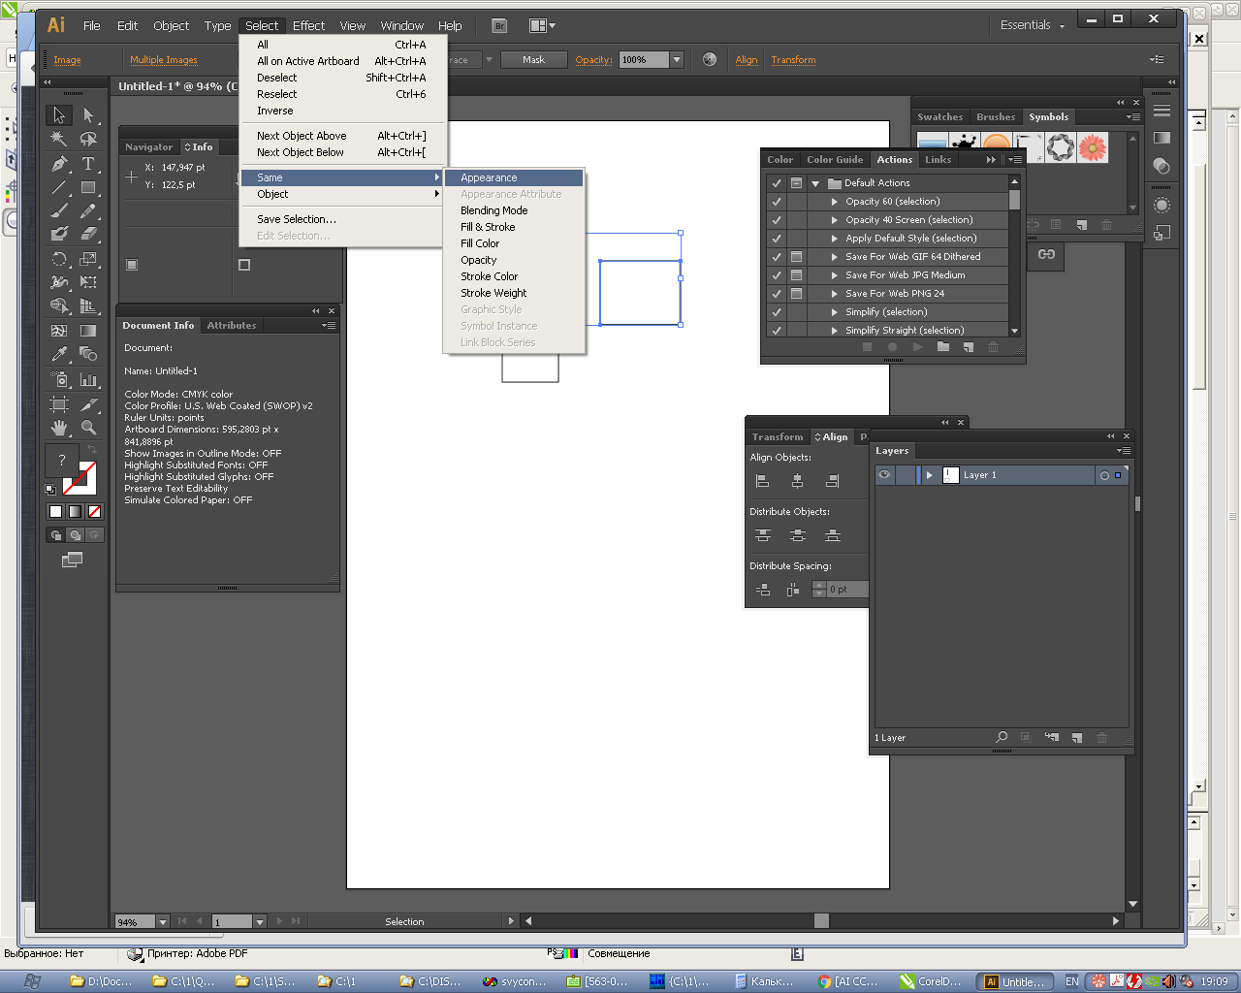Pick the Eyedropper tool

click(59, 354)
